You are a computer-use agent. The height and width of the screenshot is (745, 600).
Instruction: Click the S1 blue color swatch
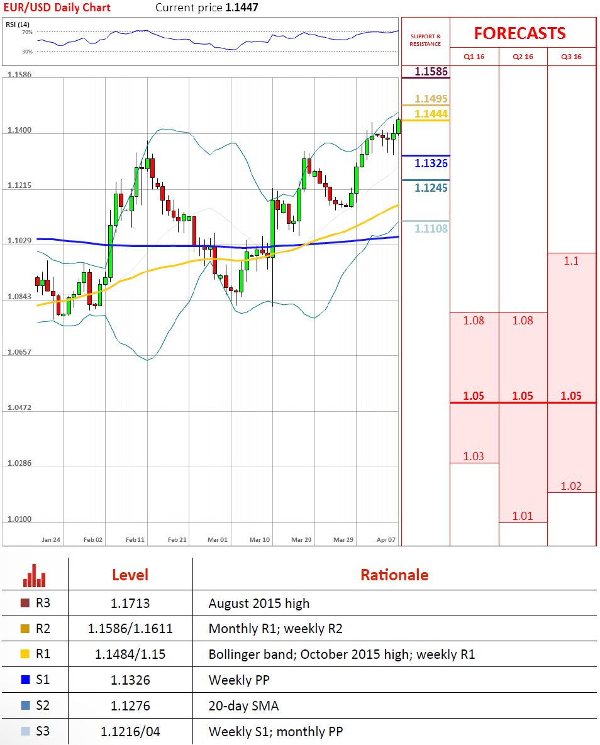25,680
